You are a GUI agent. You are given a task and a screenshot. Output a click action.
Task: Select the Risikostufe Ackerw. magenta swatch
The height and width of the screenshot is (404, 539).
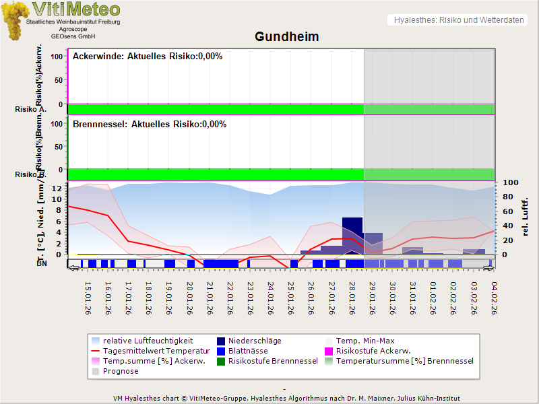329,351
